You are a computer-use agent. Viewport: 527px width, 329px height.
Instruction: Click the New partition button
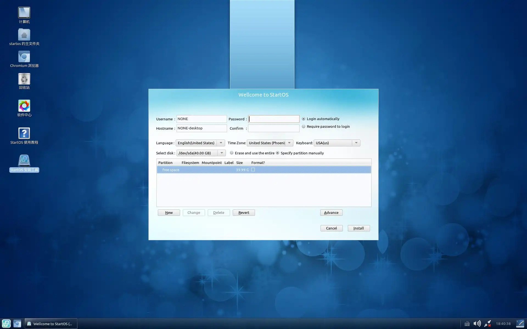click(x=169, y=213)
